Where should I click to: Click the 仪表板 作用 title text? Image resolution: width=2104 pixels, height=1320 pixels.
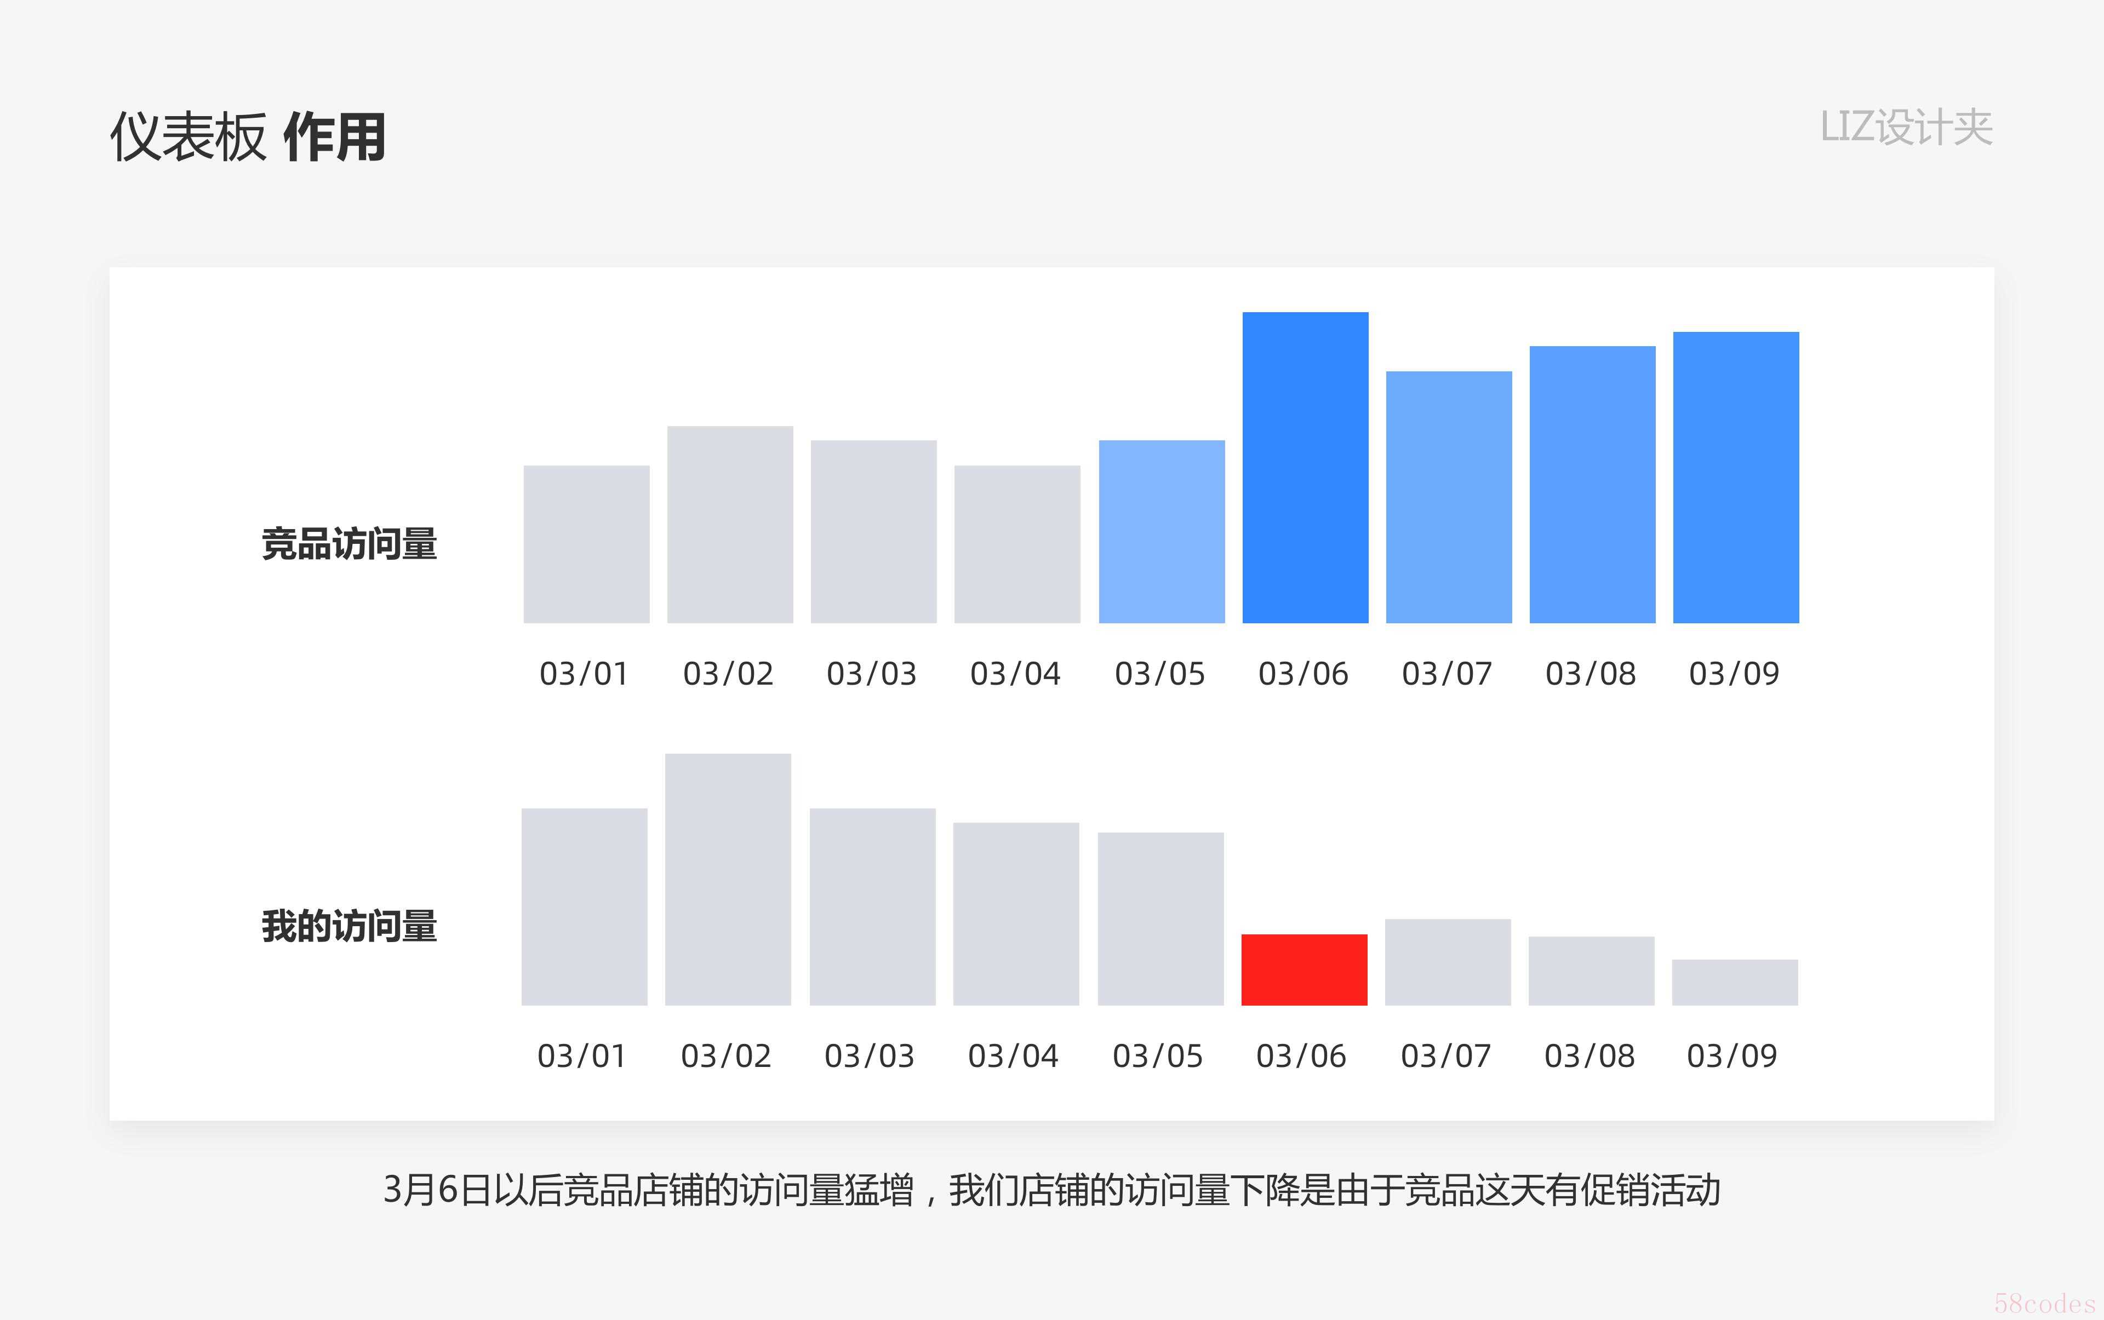pyautogui.click(x=247, y=137)
